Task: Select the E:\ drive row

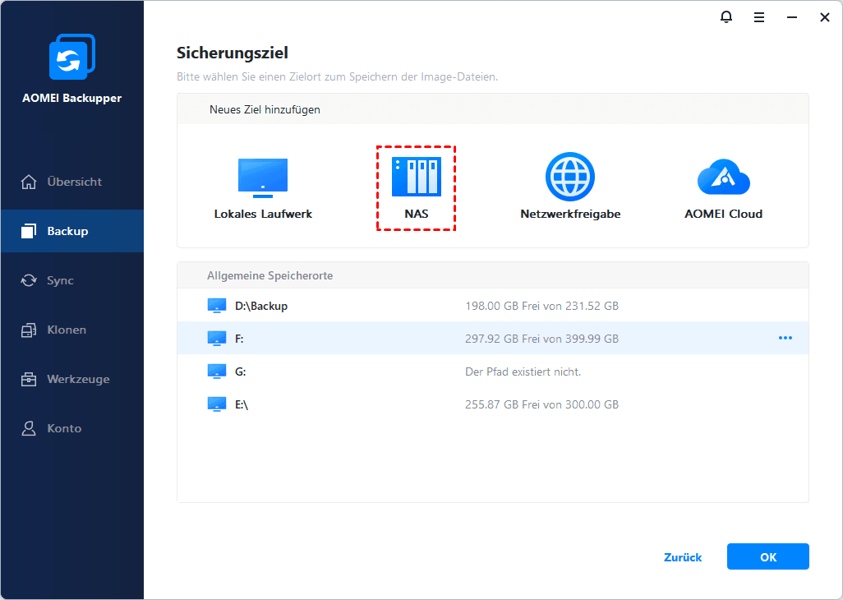Action: (x=492, y=404)
